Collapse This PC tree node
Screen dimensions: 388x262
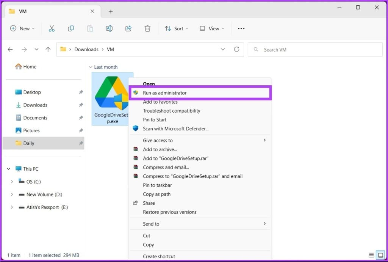[8, 169]
